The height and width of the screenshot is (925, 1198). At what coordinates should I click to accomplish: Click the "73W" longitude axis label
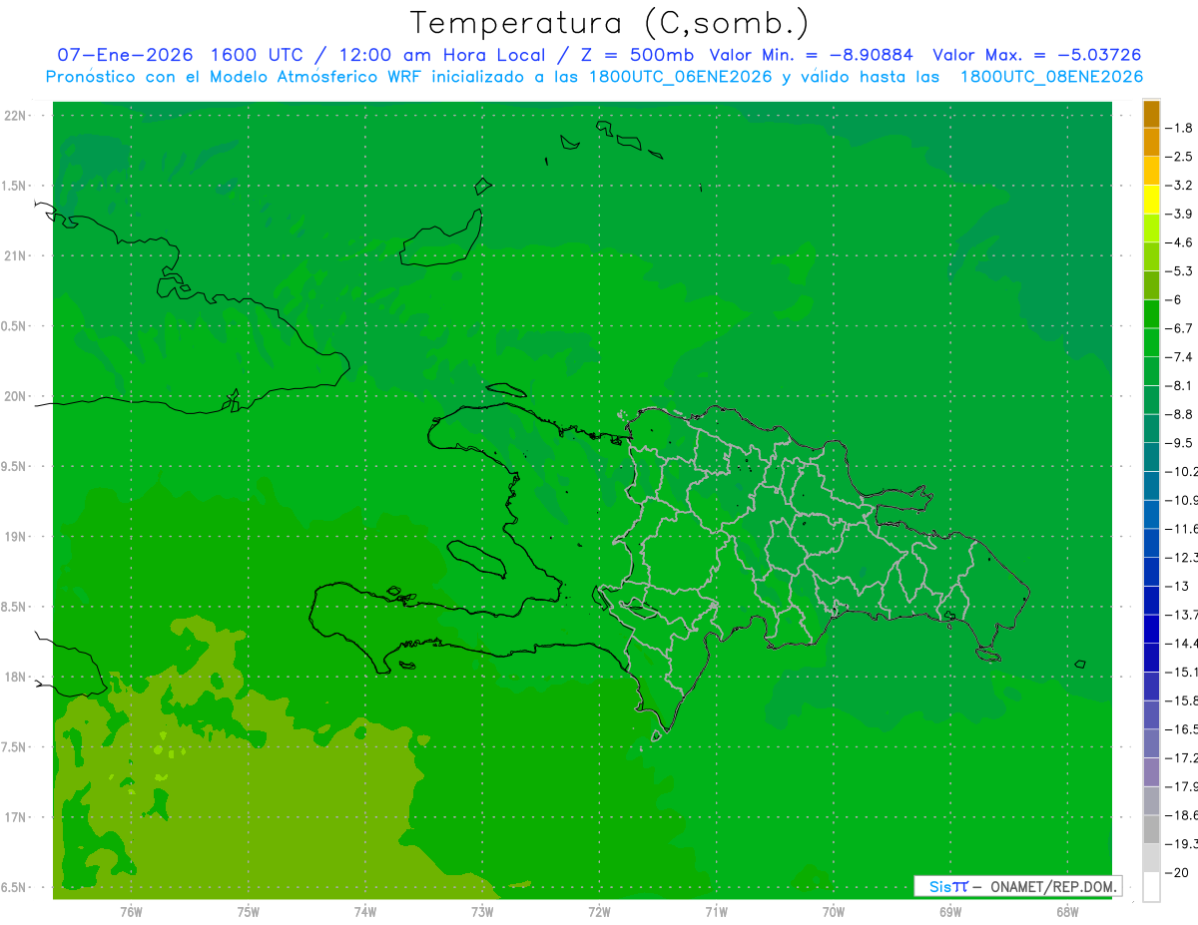482,912
